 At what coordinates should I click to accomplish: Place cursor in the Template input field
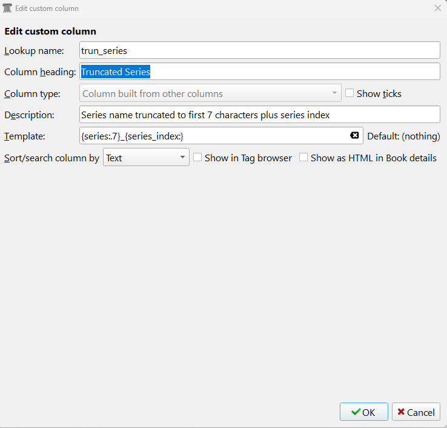(x=212, y=136)
